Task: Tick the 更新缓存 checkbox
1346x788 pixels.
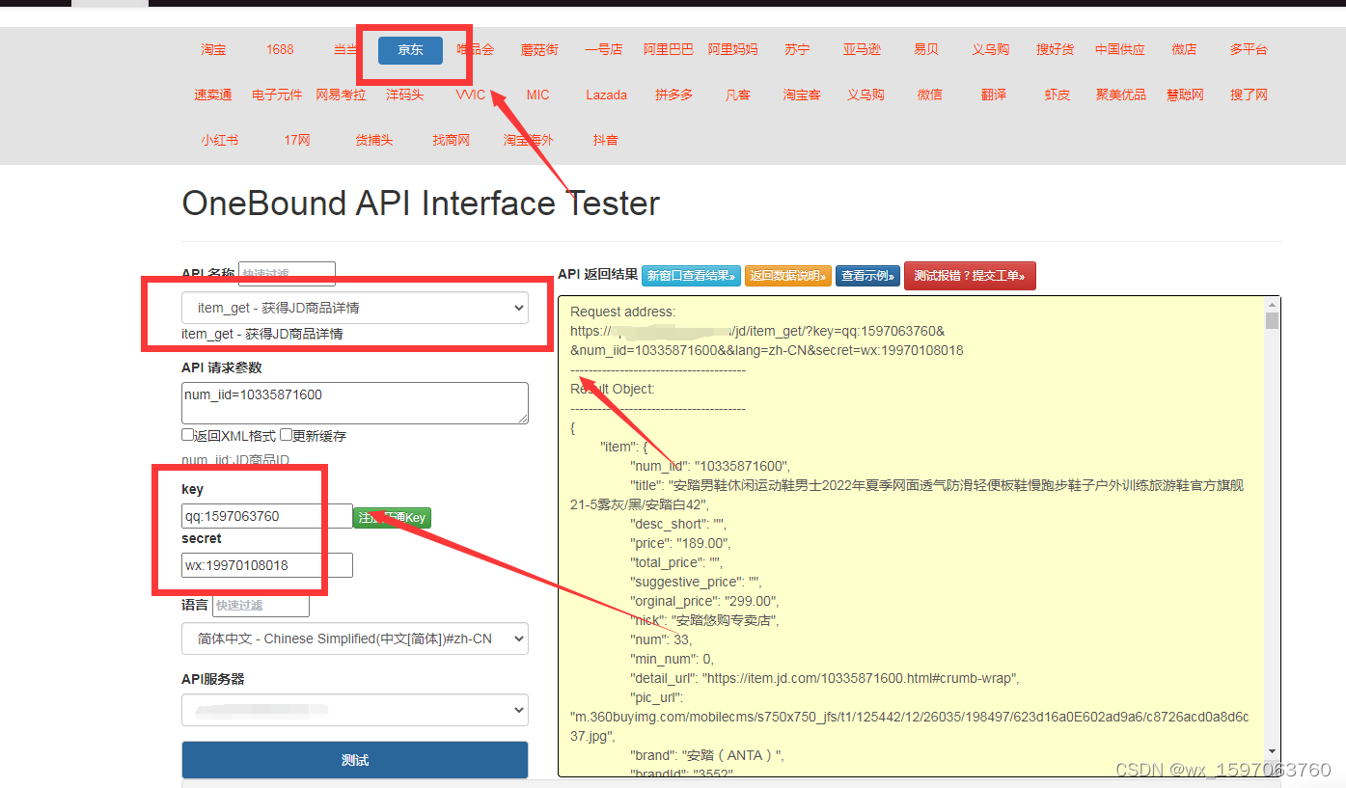Action: tap(286, 436)
